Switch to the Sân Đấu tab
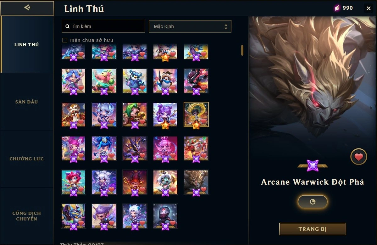This screenshot has width=377, height=245. [27, 102]
